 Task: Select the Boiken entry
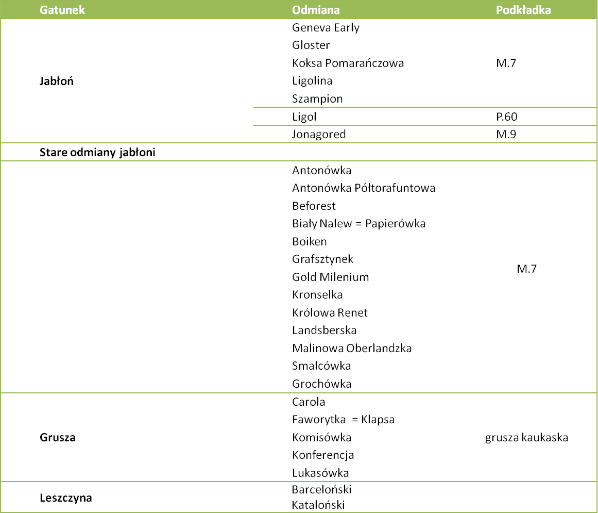click(309, 241)
